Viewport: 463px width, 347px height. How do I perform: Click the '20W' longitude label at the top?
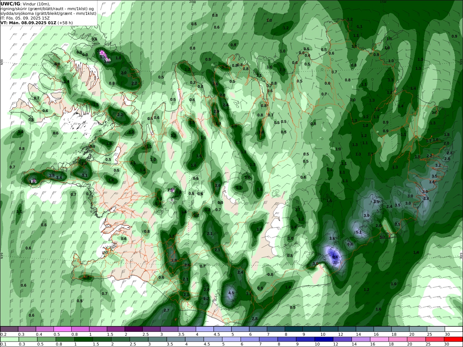[x=192, y=2]
